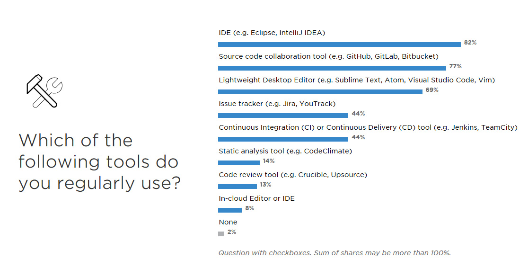Image resolution: width=528 pixels, height=268 pixels.
Task: Click the In-cloud Editor or IDE label
Action: (x=256, y=198)
